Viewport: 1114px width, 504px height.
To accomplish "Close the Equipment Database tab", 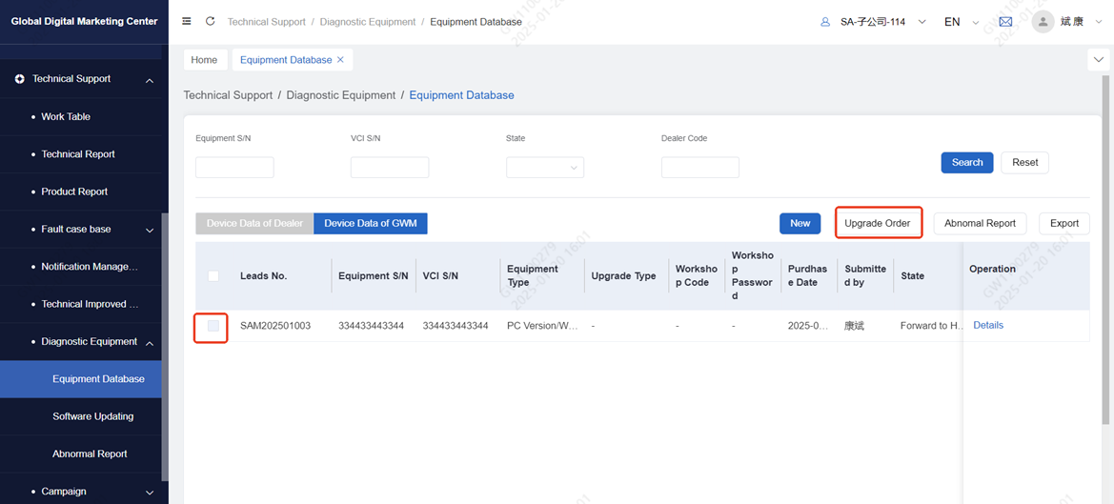I will coord(341,60).
